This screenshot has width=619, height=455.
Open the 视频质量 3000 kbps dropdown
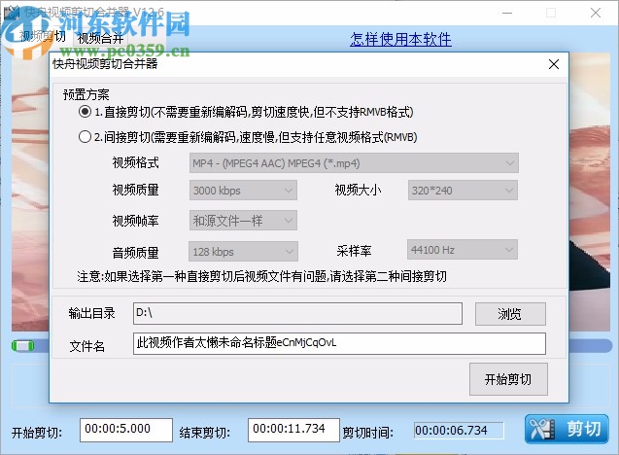coord(243,191)
